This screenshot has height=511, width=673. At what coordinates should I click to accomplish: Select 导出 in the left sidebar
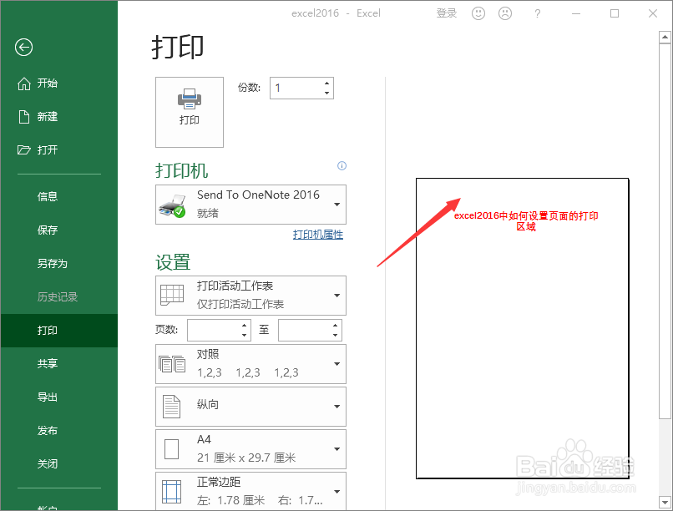(47, 397)
